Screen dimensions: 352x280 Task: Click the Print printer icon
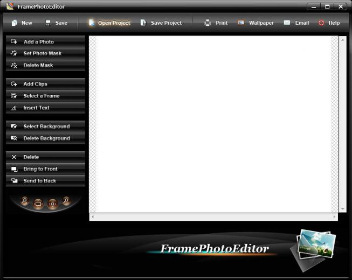pos(208,23)
